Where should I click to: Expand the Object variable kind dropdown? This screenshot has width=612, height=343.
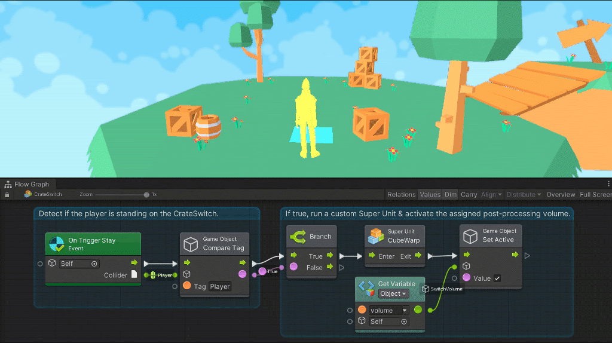[393, 293]
